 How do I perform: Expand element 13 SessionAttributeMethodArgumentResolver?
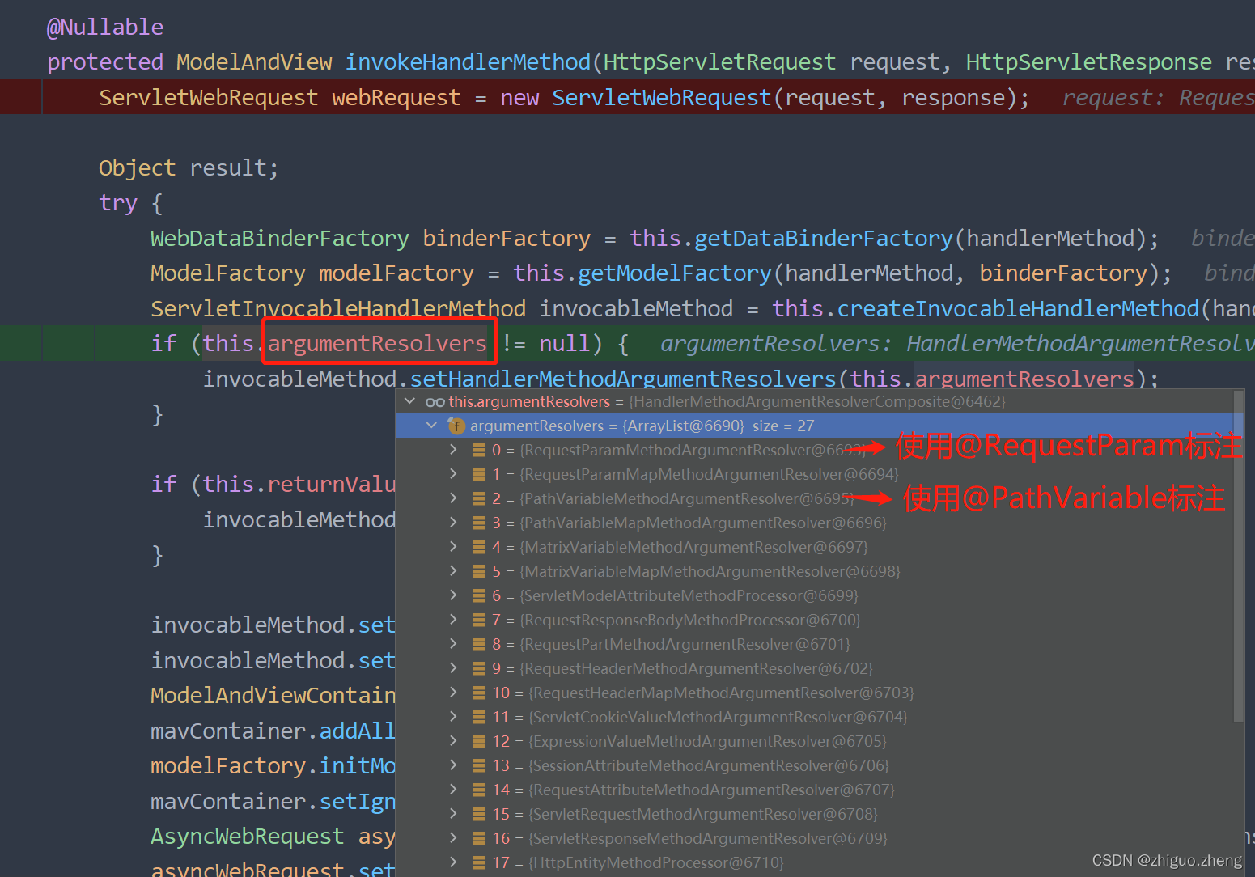pos(453,765)
